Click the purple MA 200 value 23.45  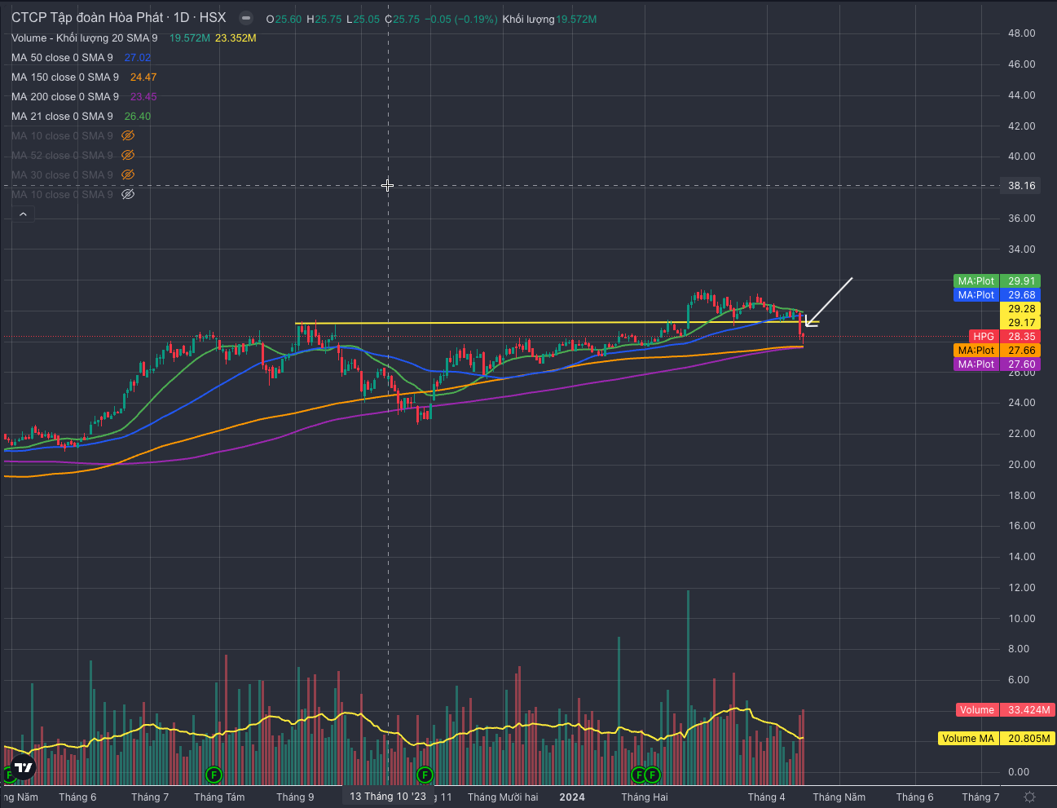(x=143, y=96)
